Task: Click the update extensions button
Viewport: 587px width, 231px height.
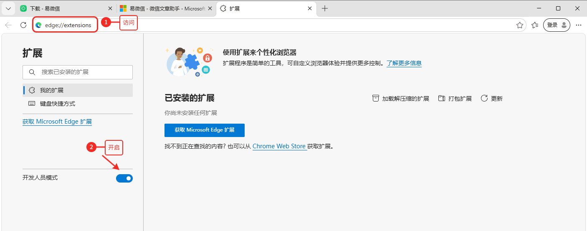Action: (492, 99)
